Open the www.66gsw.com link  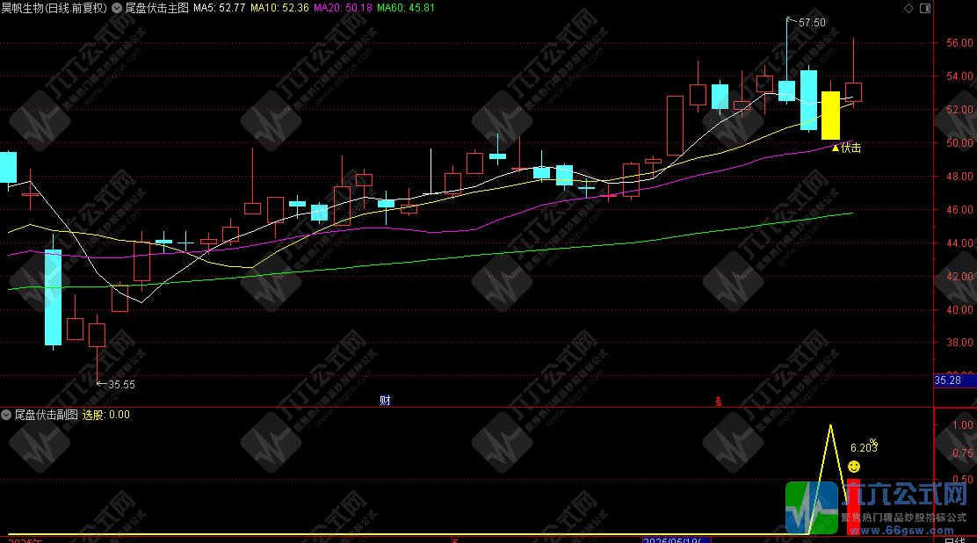pos(904,532)
